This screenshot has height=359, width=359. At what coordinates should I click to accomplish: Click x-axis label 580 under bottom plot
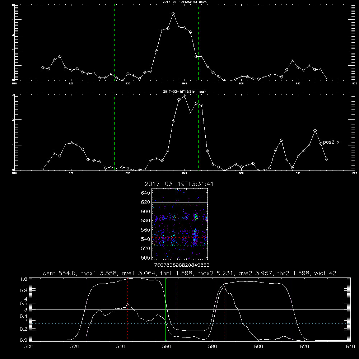(x=213, y=347)
